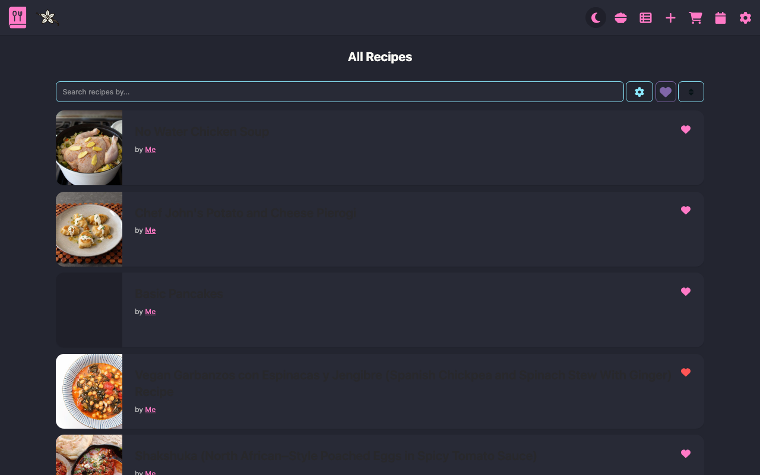The height and width of the screenshot is (475, 760).
Task: Open the Basic Pancakes title
Action: tap(179, 294)
